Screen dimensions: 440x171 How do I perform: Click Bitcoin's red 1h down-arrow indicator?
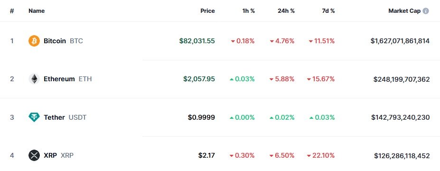233,41
